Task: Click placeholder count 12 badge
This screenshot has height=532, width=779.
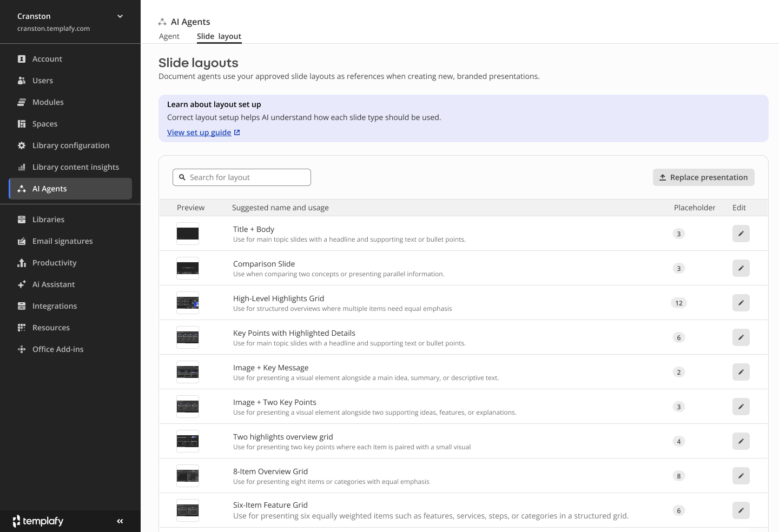Action: 679,303
